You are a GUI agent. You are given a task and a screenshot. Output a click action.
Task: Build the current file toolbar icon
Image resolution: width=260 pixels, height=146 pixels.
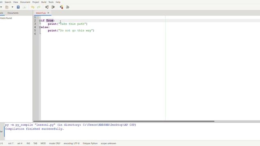(67, 7)
